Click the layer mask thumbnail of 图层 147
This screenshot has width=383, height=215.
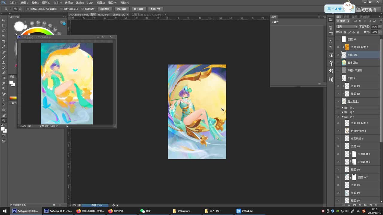point(354,177)
